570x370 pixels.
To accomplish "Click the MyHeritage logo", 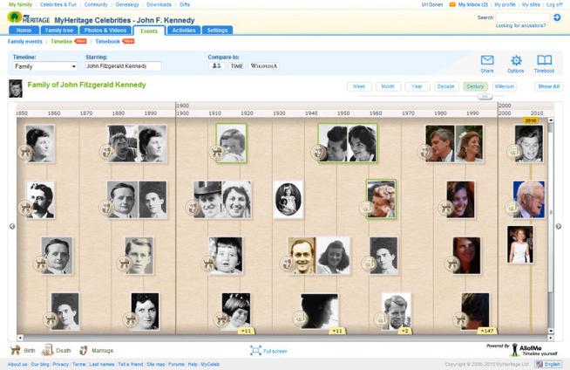I will click(28, 17).
